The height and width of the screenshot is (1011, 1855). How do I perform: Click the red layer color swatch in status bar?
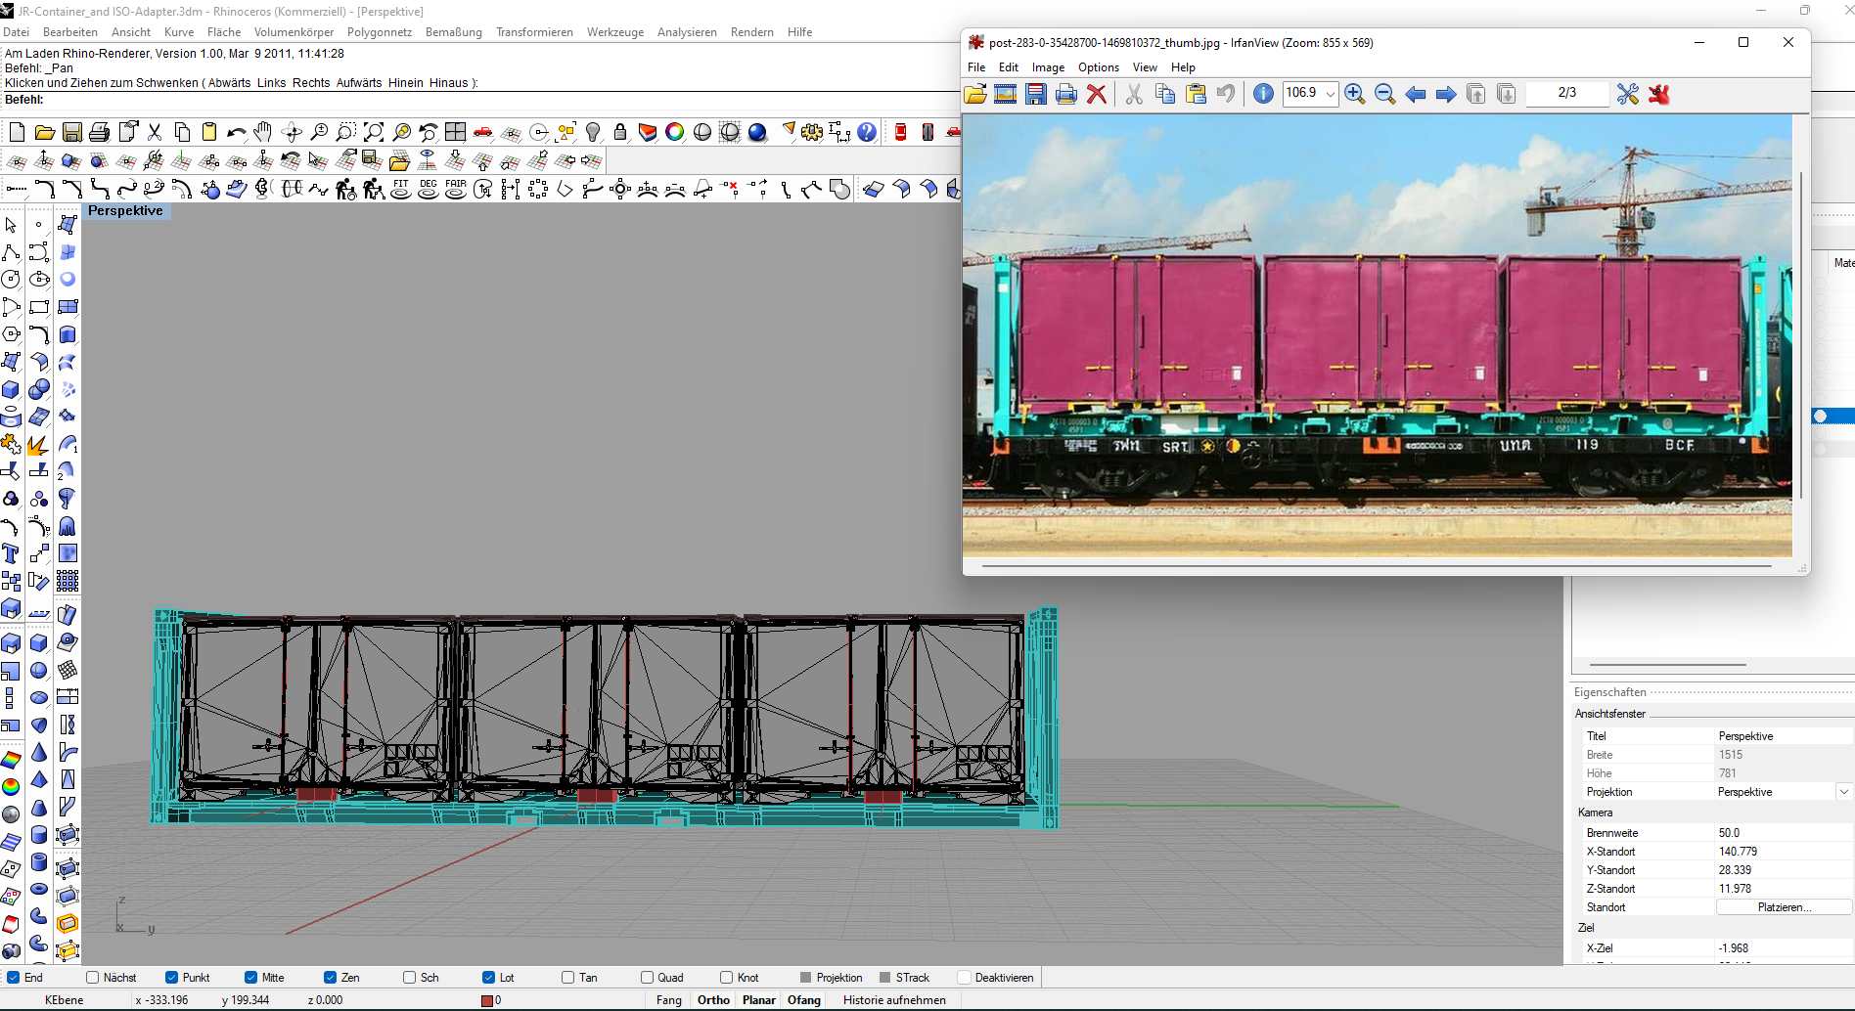pos(486,1000)
